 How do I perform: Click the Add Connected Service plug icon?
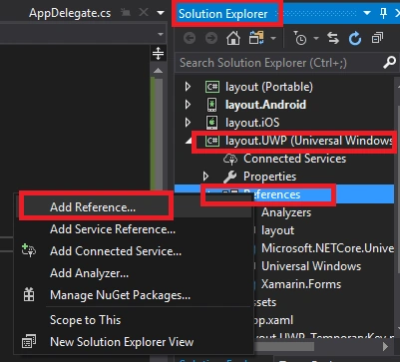[29, 250]
